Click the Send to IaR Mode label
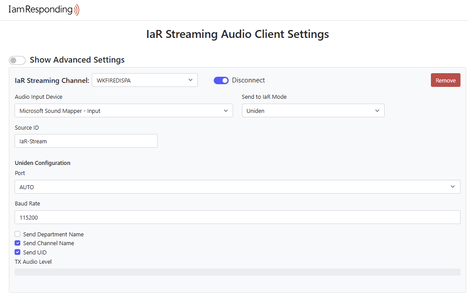Viewport: 468px width, 295px height. point(264,97)
